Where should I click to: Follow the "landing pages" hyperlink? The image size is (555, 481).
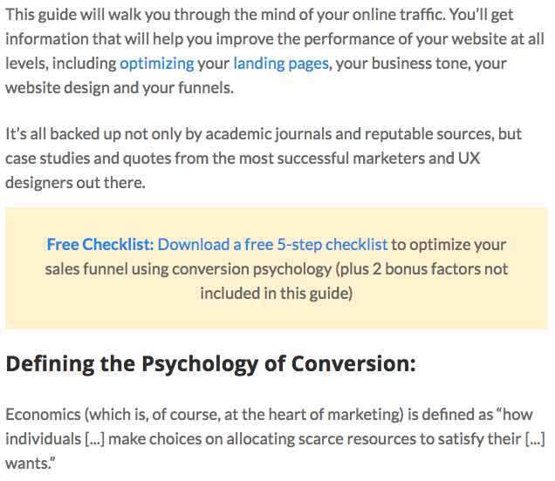(281, 64)
